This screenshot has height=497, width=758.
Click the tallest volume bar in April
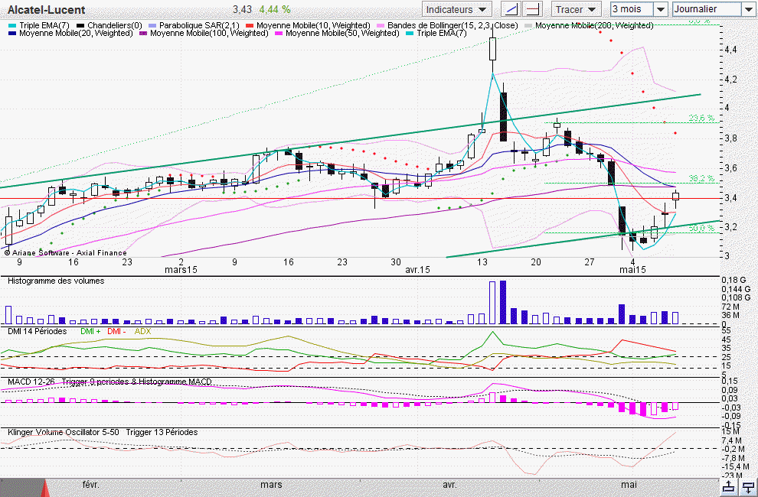503,302
